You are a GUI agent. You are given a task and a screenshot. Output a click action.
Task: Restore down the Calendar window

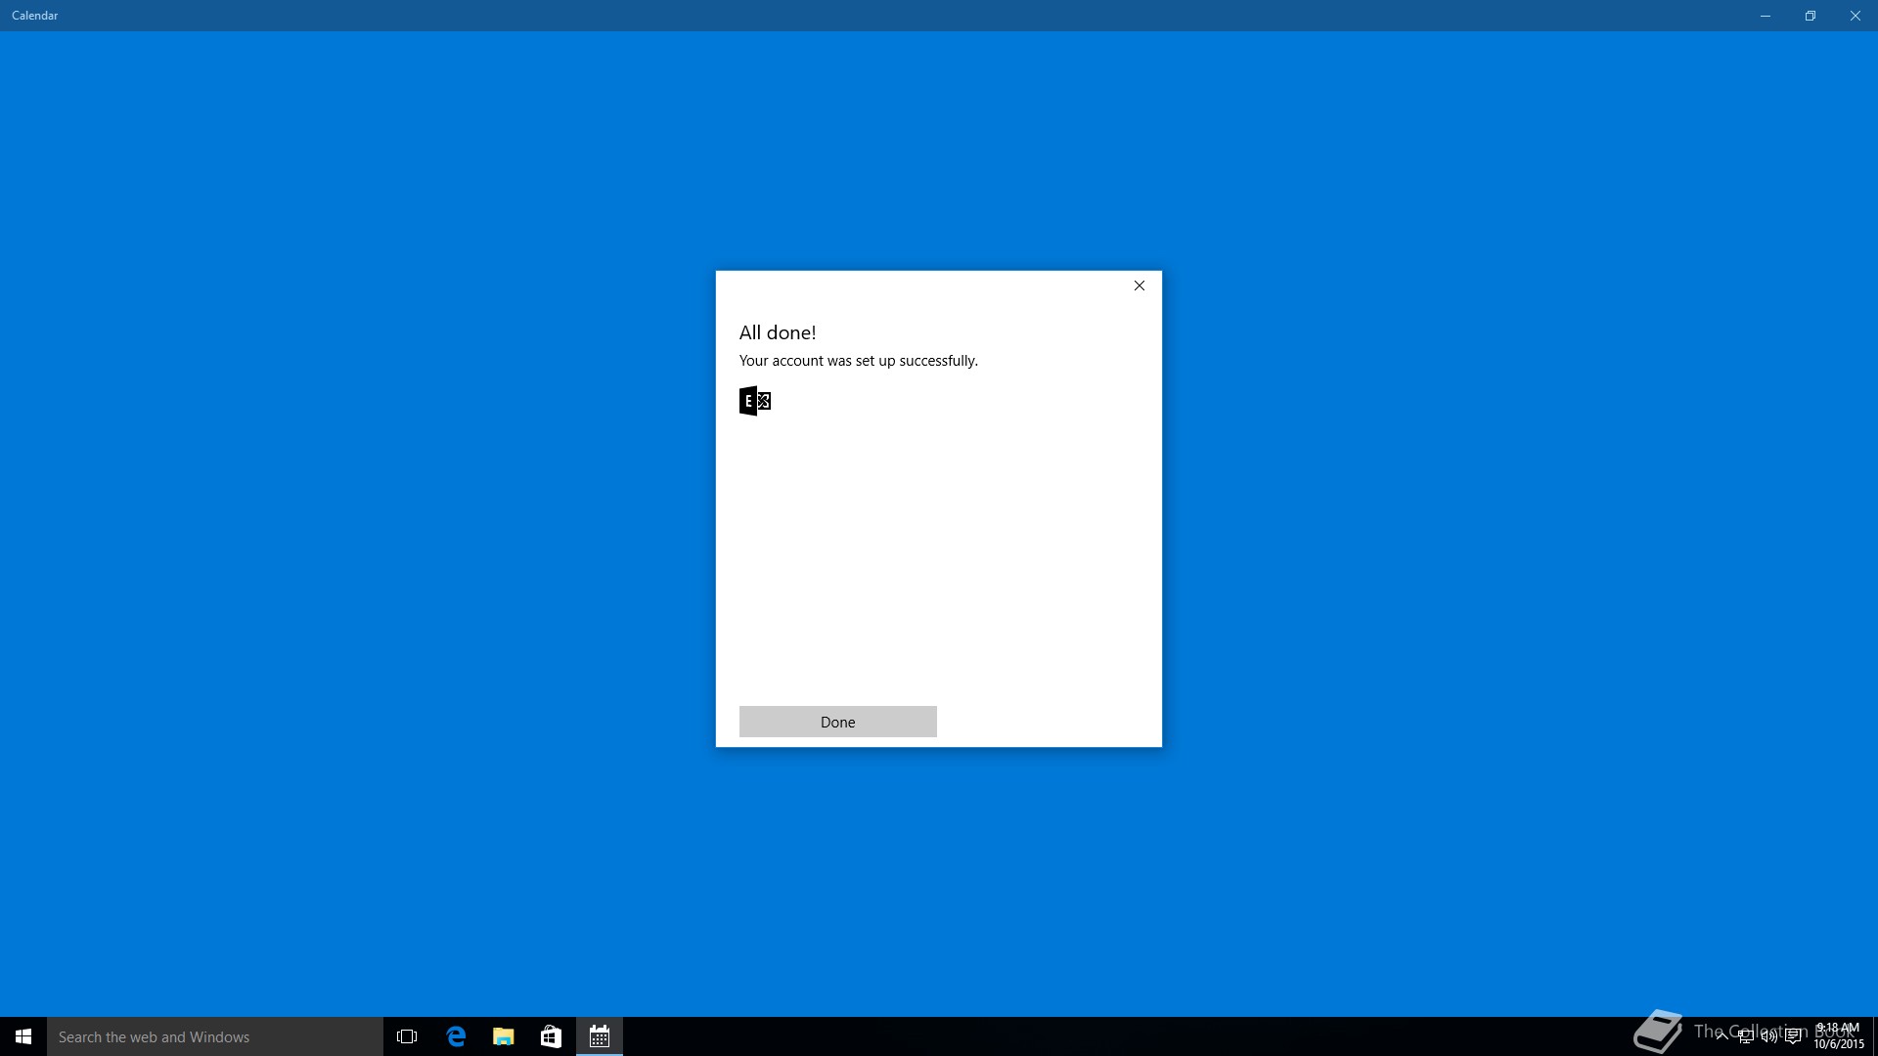tap(1811, 16)
